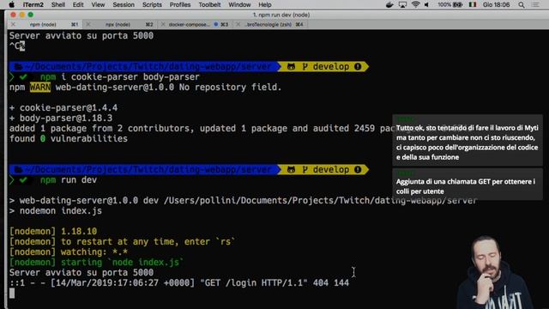Click the red close window button

coord(14,15)
